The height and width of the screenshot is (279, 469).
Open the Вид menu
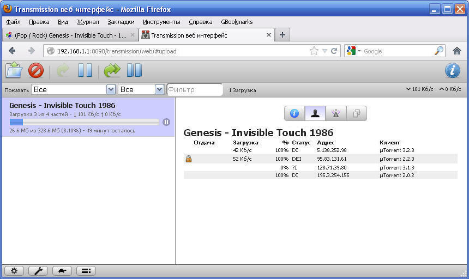pos(63,22)
